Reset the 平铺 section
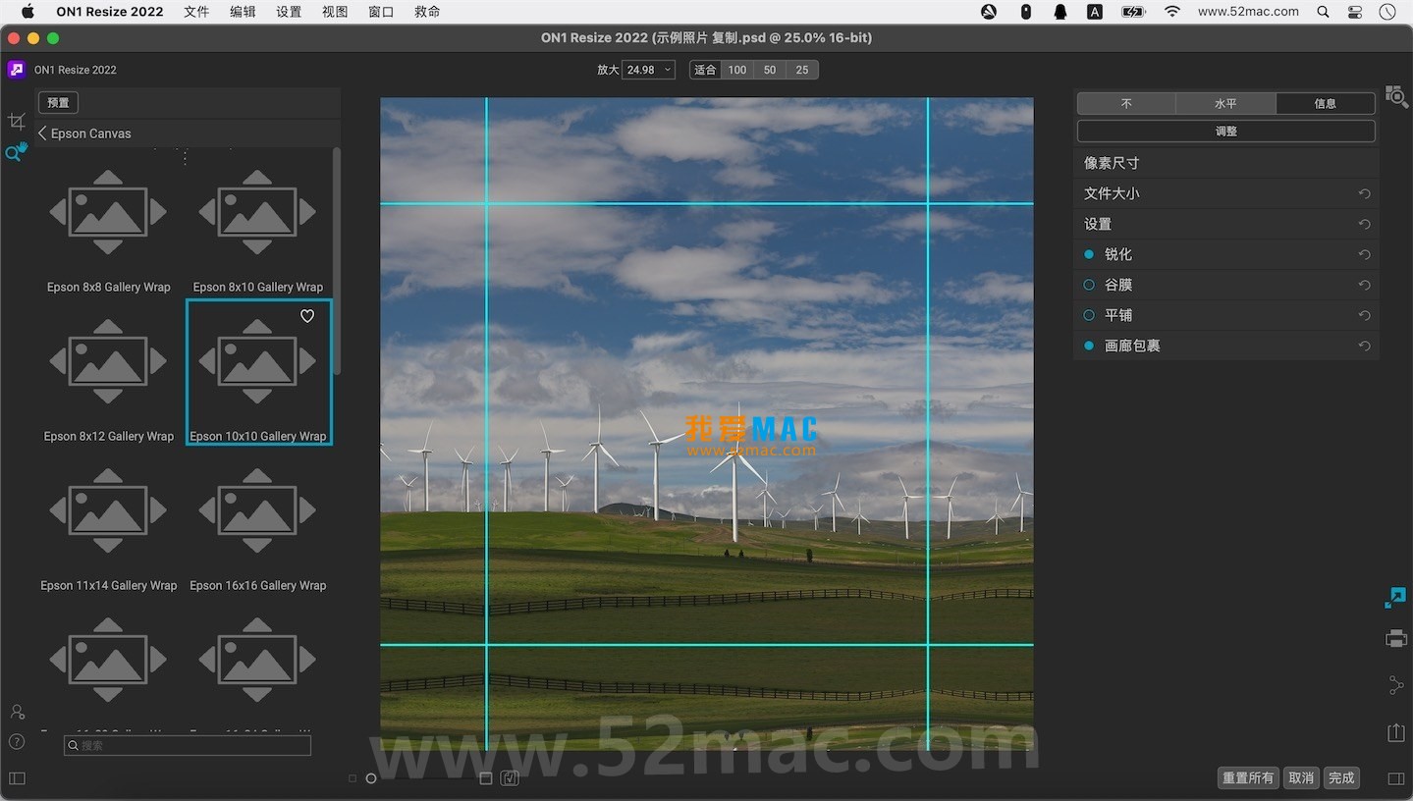 1364,316
